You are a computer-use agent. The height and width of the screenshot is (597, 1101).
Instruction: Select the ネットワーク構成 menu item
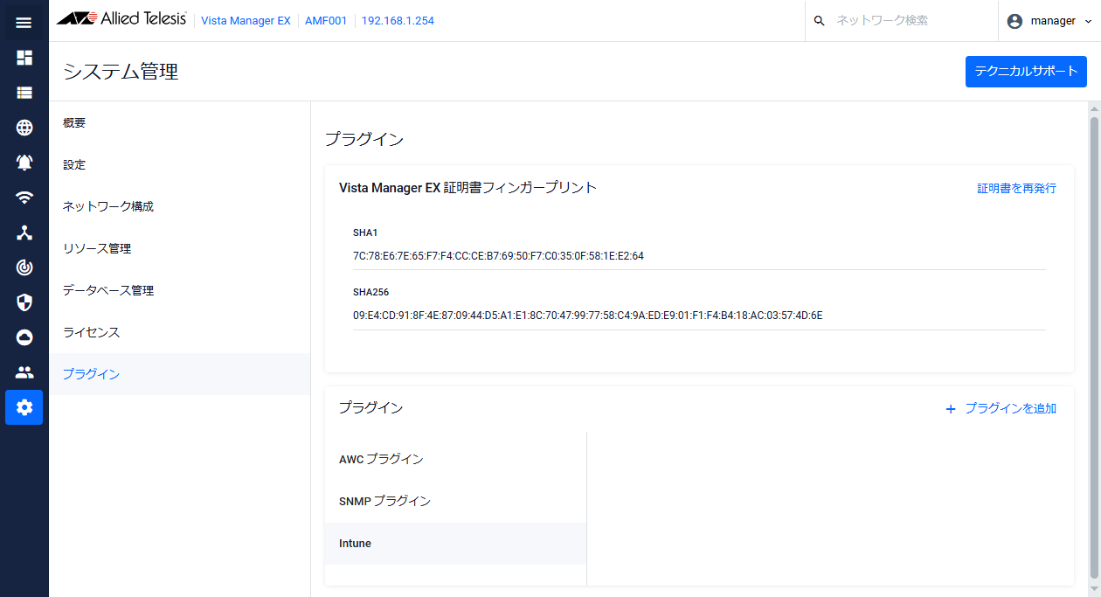pos(180,207)
